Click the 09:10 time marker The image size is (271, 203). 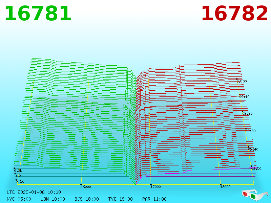point(244,97)
